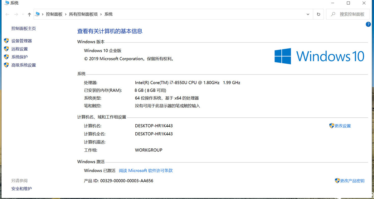Click the heading 查看有关计算机的基本信息
The width and height of the screenshot is (374, 199).
pos(110,31)
